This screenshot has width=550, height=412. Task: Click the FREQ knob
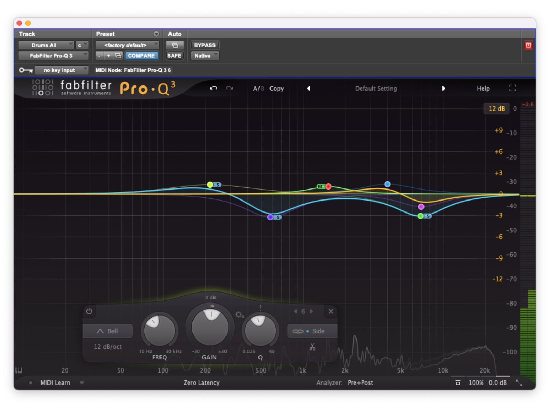pos(159,331)
